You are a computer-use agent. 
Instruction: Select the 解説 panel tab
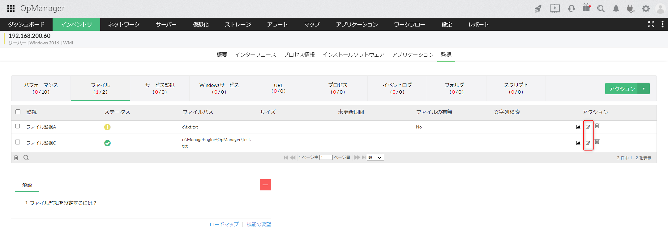point(27,185)
